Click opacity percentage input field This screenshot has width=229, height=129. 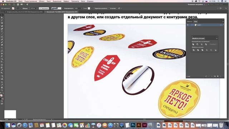coord(77,9)
